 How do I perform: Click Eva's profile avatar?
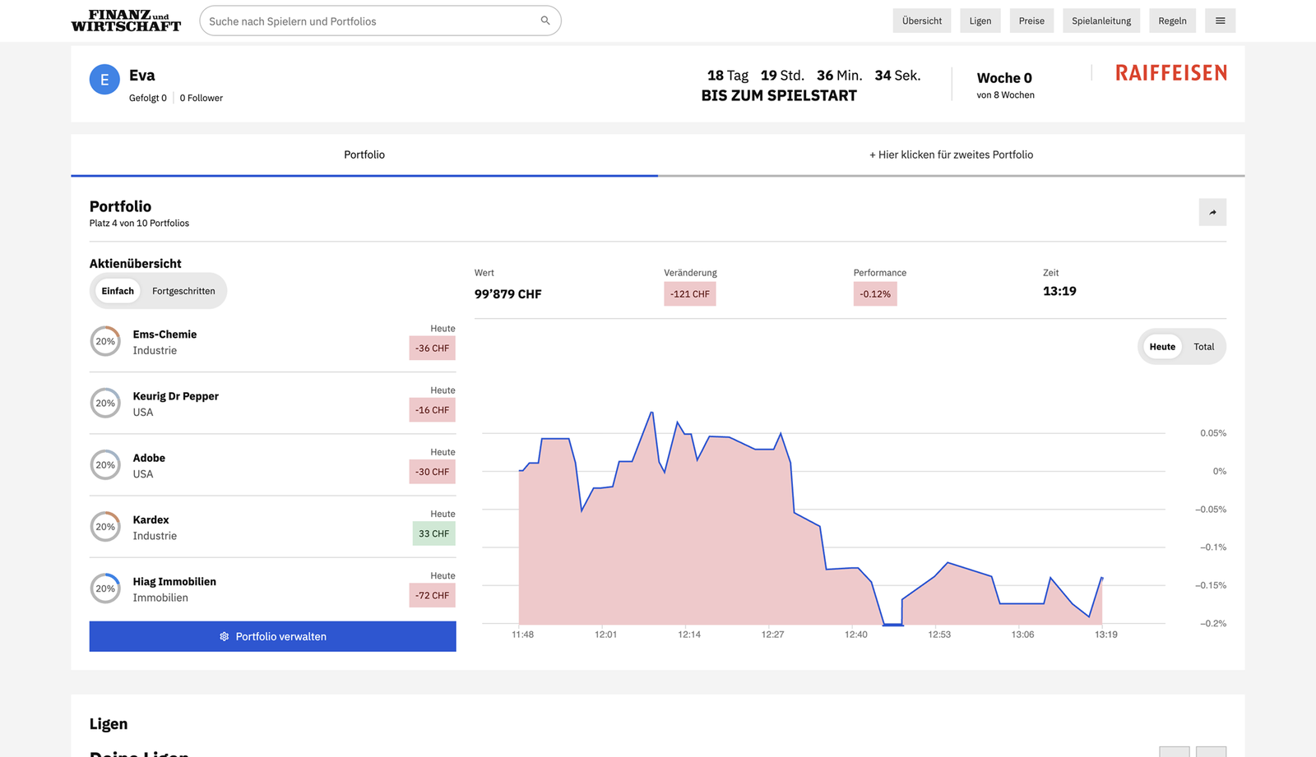click(104, 80)
